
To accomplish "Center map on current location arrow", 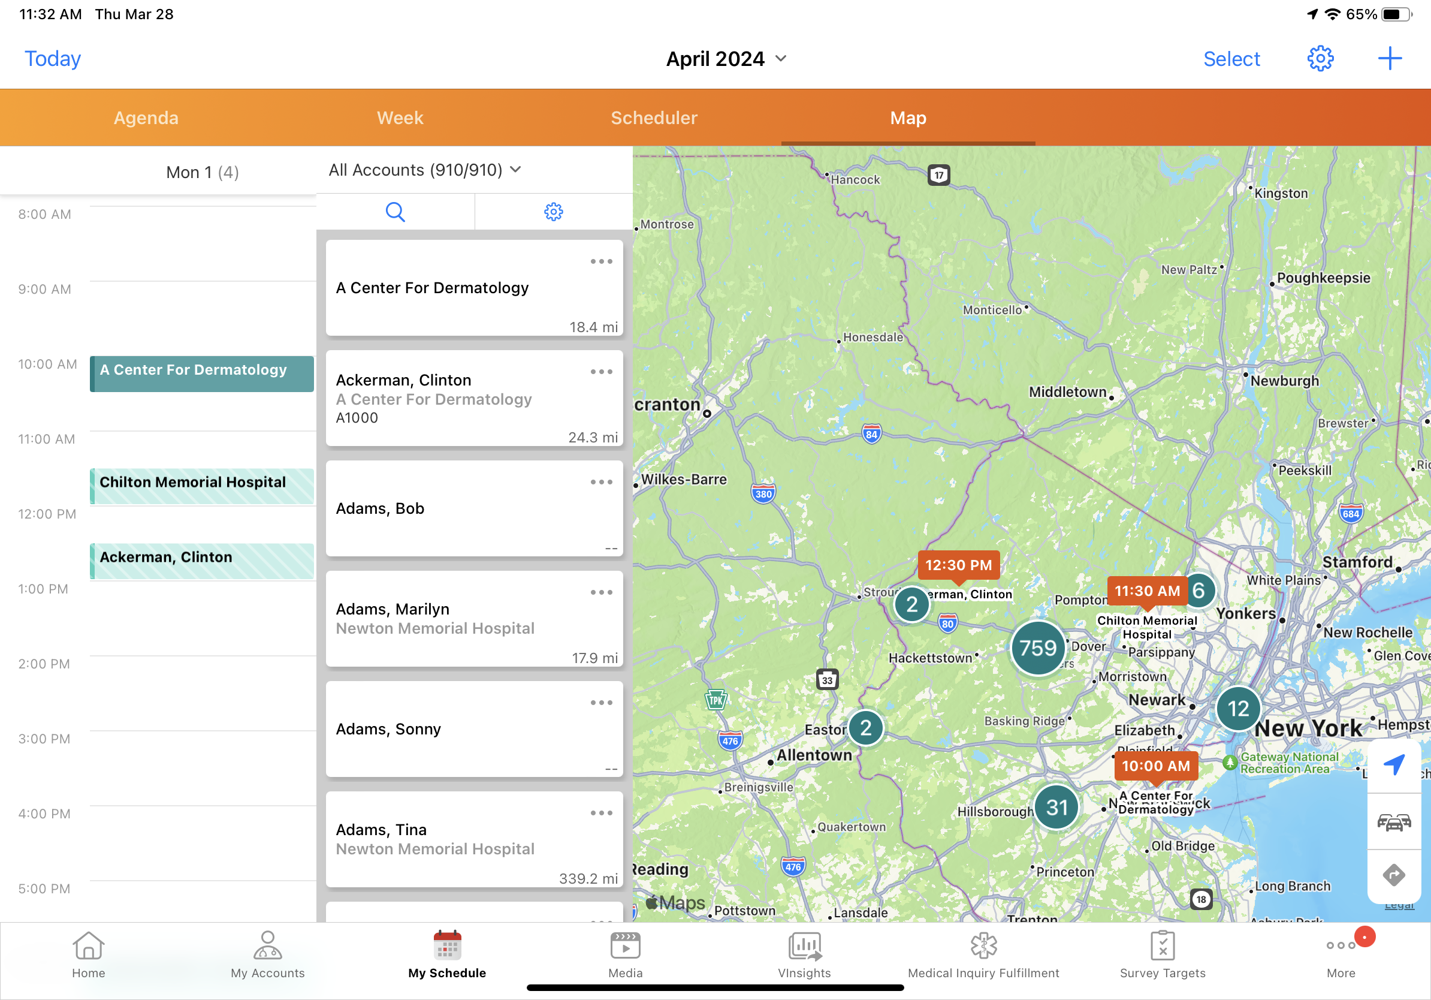I will [x=1393, y=764].
